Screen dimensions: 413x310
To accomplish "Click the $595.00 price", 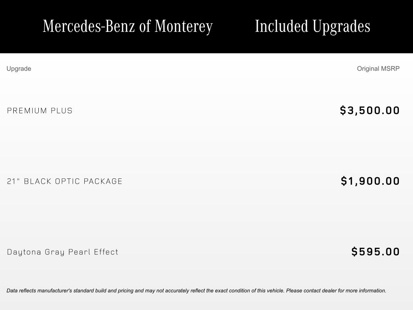I will [375, 252].
